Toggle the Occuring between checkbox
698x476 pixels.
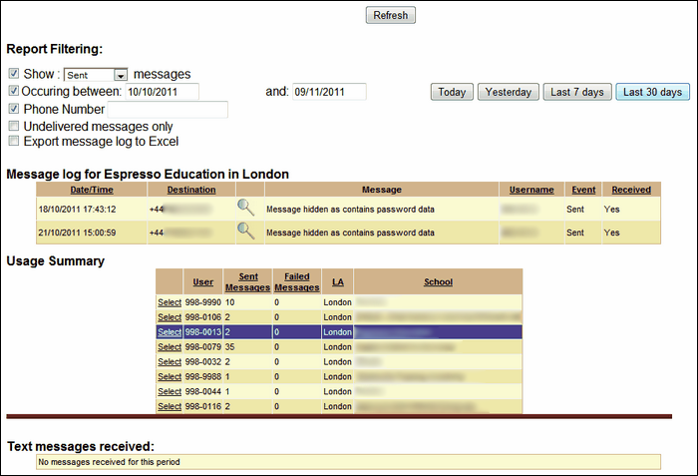pyautogui.click(x=14, y=91)
